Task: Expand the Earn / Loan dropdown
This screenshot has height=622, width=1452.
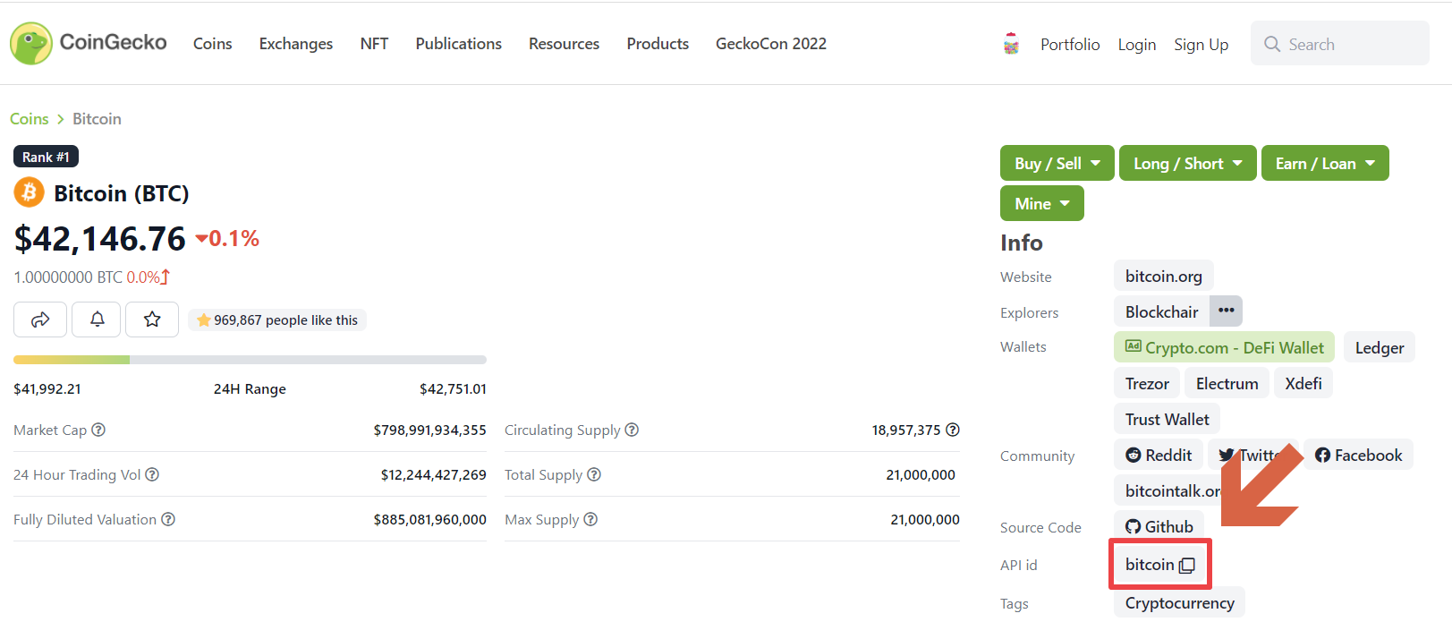Action: pyautogui.click(x=1325, y=163)
